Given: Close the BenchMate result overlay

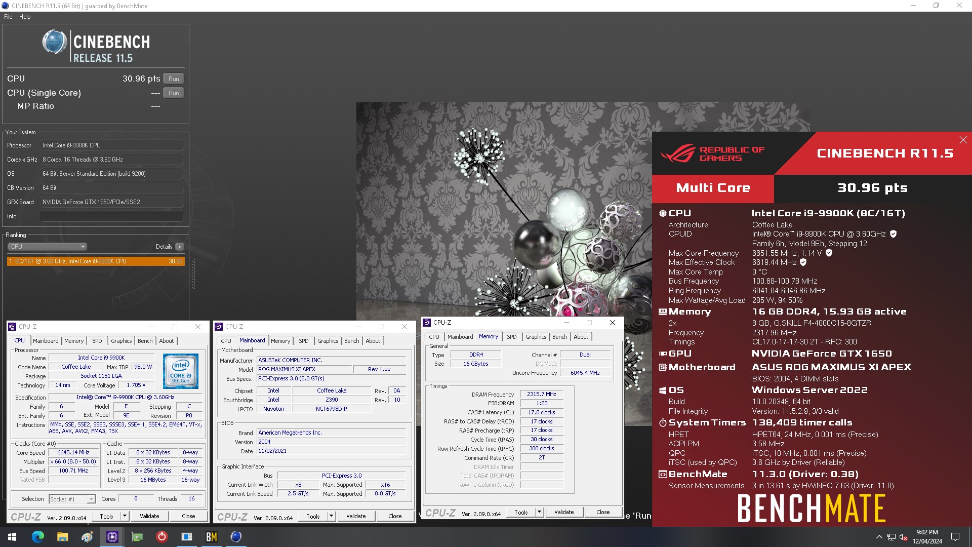Looking at the screenshot, I should pos(963,140).
